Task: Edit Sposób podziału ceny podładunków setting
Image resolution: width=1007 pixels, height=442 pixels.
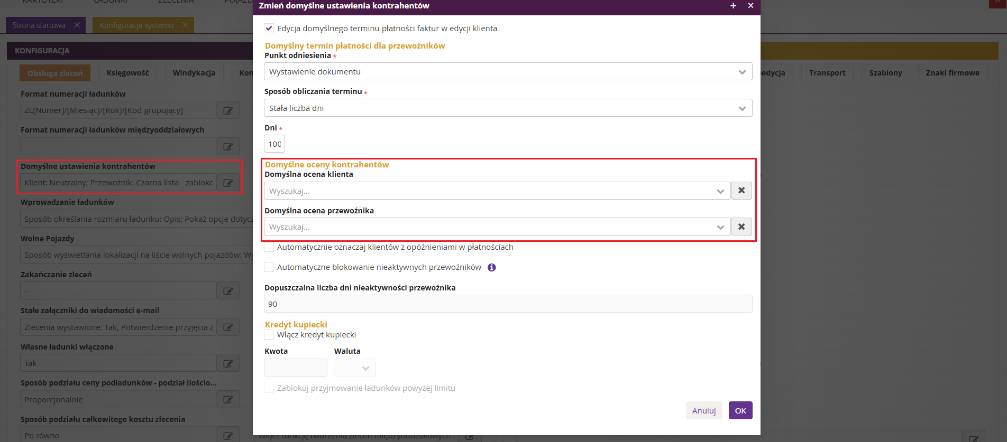Action: (x=228, y=399)
